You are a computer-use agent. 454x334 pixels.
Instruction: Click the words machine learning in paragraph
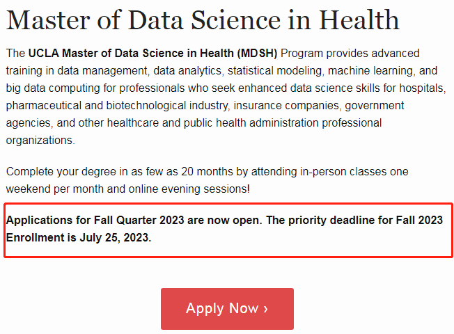click(370, 71)
